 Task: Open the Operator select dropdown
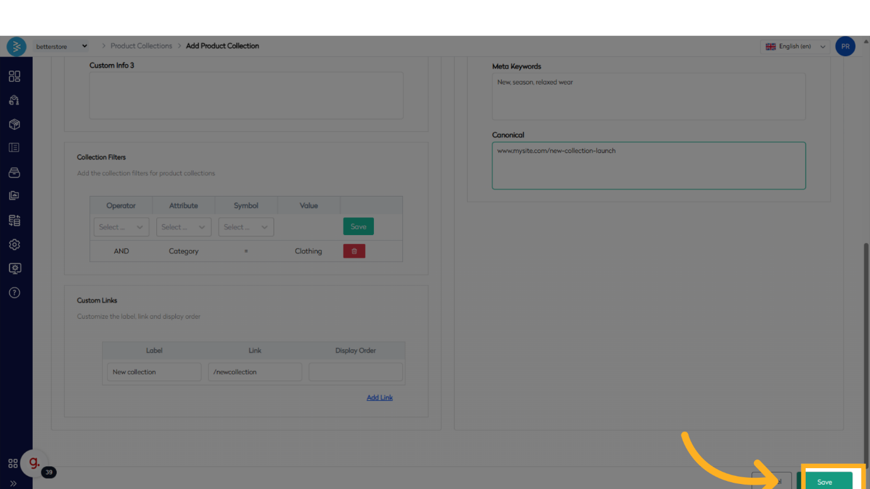tap(121, 227)
